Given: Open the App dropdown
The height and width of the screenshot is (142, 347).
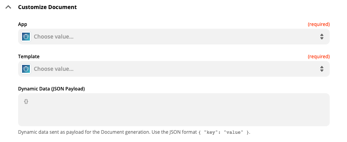Looking at the screenshot, I should (174, 37).
